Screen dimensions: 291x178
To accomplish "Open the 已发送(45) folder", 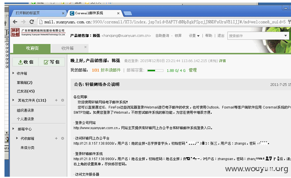I will [26, 91].
